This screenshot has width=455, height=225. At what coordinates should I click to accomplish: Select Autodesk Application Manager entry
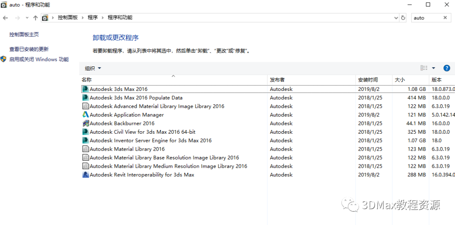(127, 115)
